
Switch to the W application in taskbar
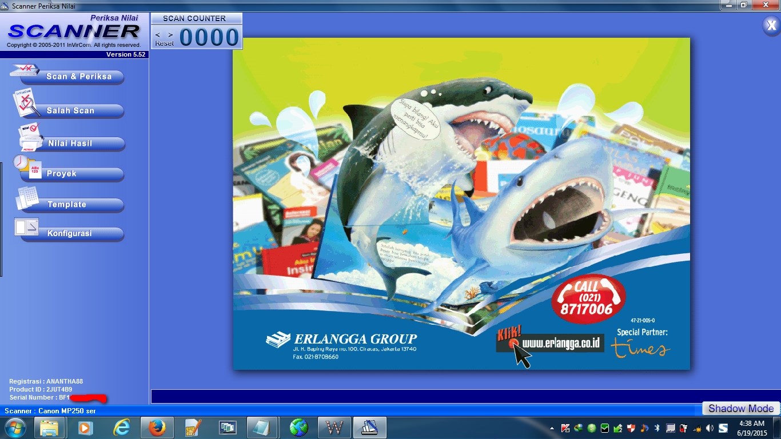(x=334, y=428)
